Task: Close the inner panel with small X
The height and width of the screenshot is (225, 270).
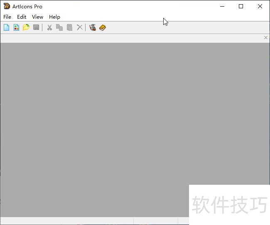Action: coord(266,37)
